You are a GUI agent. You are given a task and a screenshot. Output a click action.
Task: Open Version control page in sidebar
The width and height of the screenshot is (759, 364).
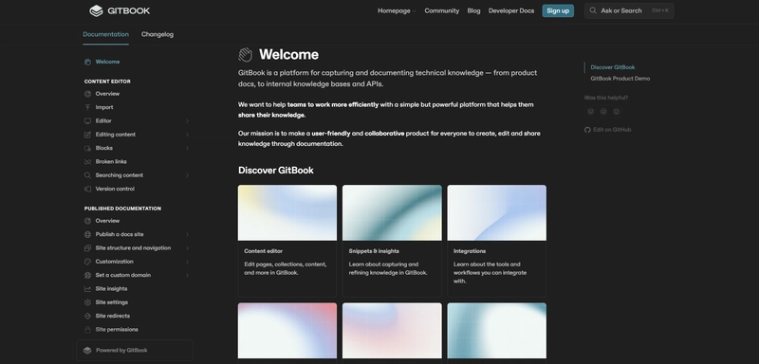[x=115, y=189]
